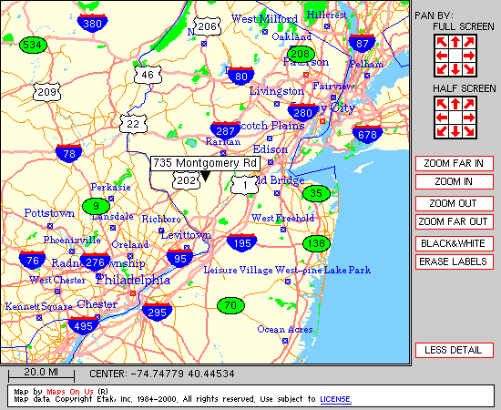
Task: Pan full screen left arrow
Action: [442, 56]
